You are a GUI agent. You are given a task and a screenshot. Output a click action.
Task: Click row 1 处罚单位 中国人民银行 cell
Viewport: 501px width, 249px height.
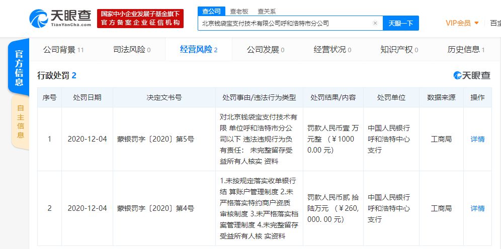tap(391, 140)
